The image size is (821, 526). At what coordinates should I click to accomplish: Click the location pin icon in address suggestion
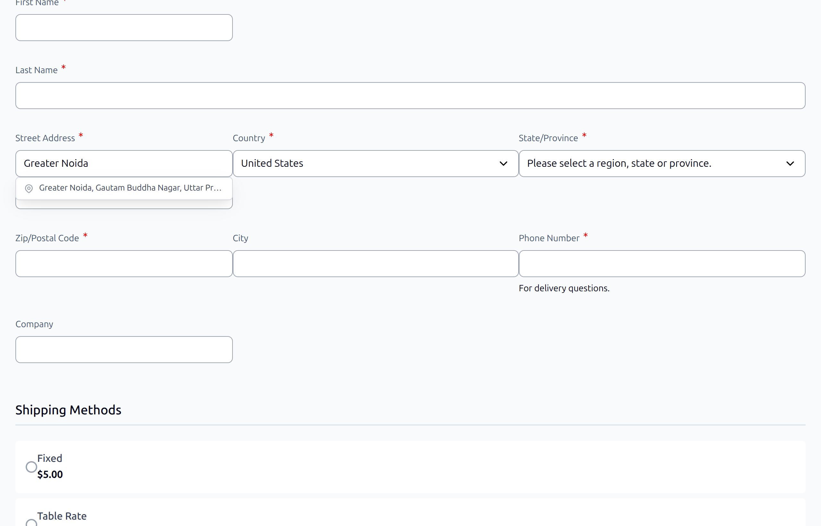(29, 189)
